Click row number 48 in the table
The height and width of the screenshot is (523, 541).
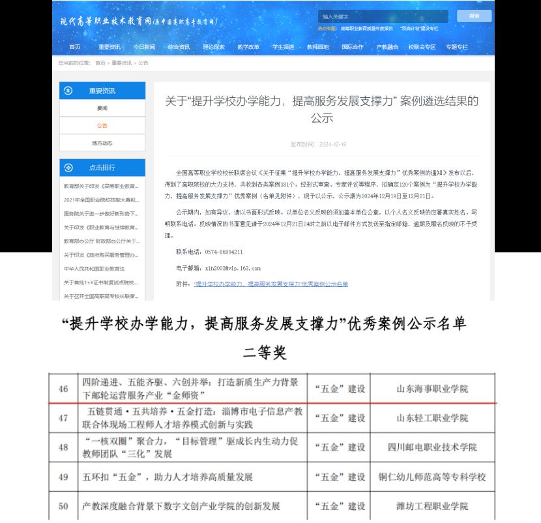point(63,447)
